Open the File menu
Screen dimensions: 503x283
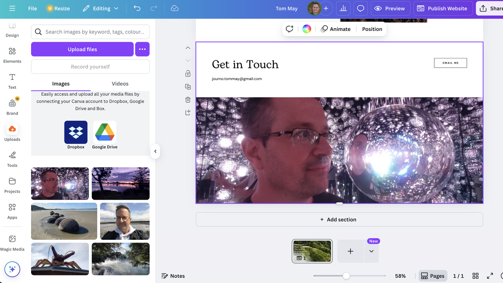(32, 8)
